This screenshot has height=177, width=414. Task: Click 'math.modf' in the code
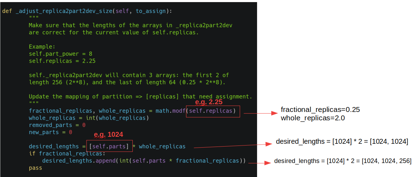[x=171, y=111]
